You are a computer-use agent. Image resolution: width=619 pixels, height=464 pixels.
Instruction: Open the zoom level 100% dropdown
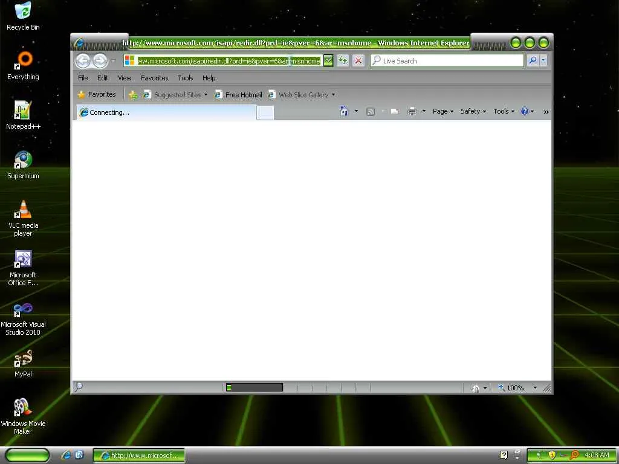click(535, 388)
